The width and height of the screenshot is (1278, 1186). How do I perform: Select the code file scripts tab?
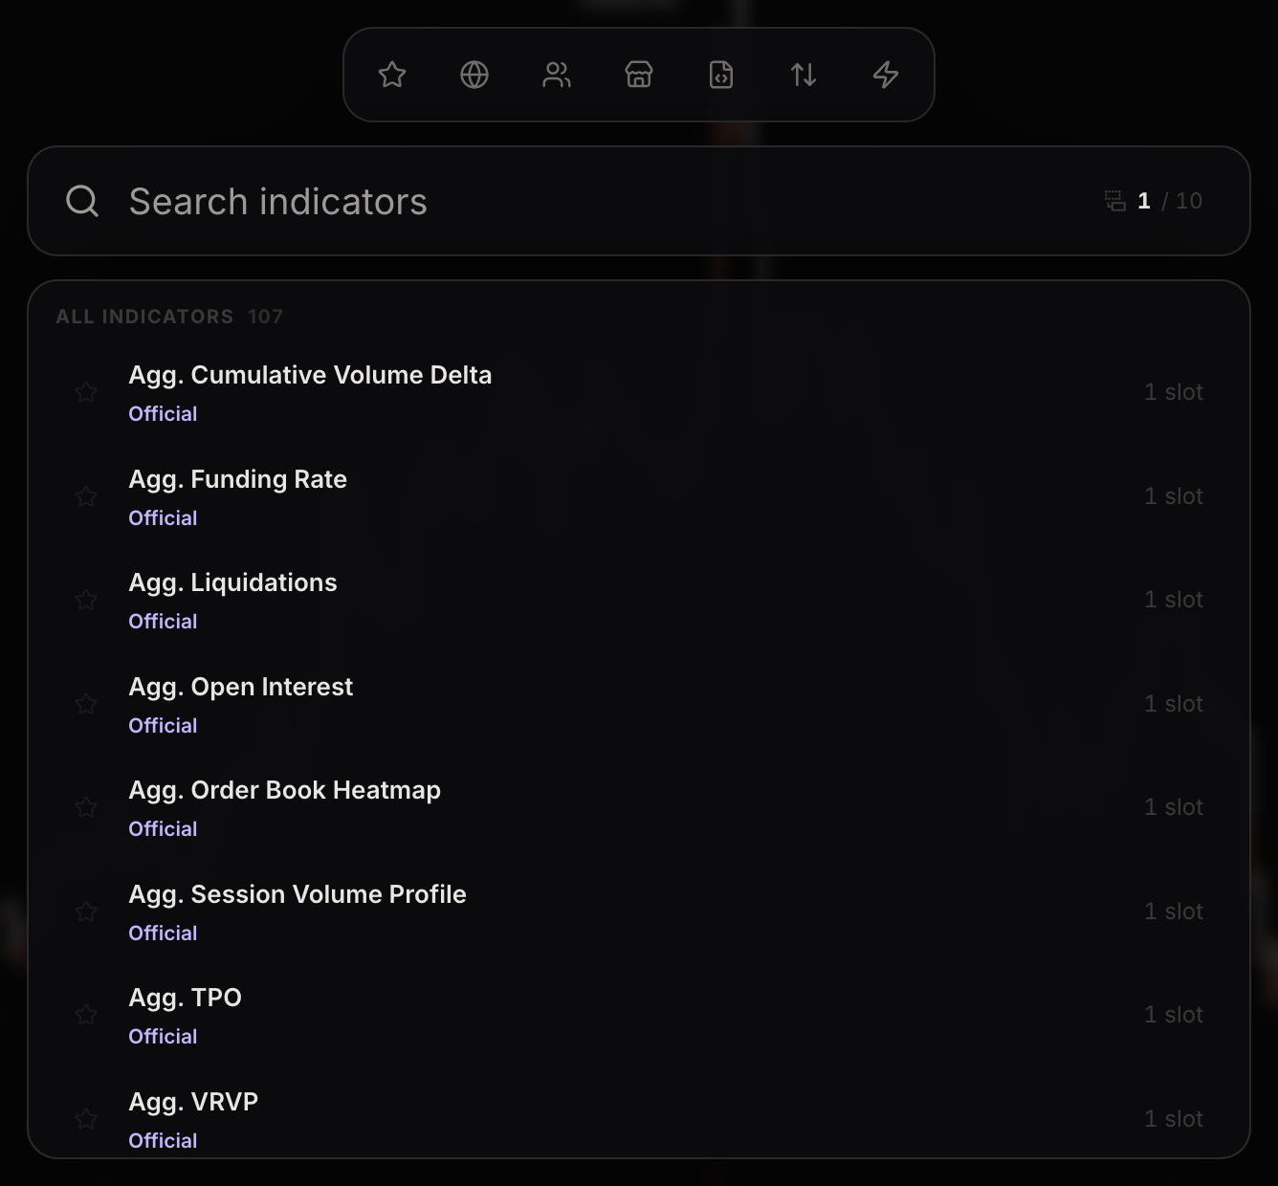point(721,75)
